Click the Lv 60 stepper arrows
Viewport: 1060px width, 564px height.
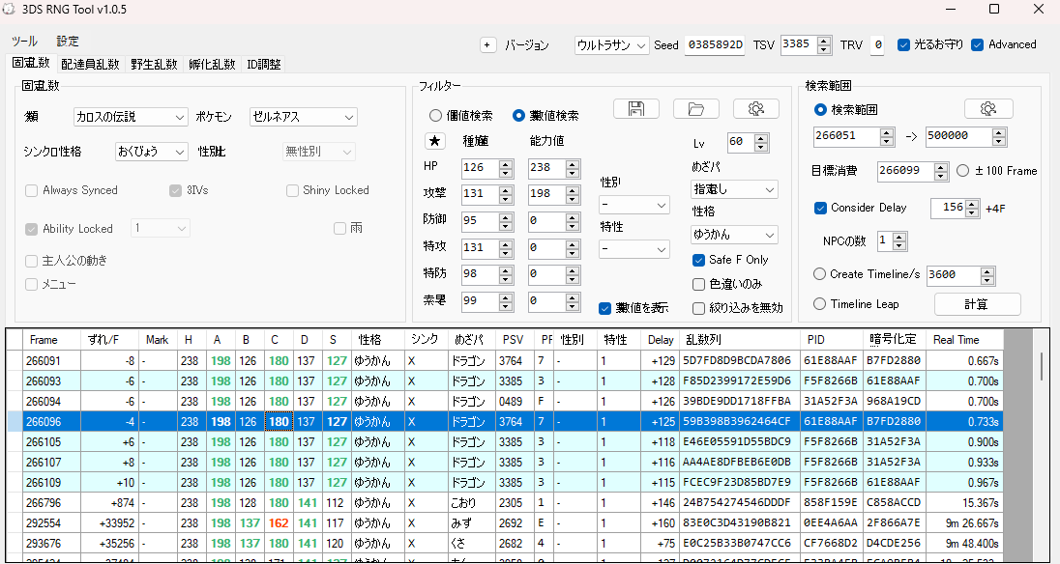pos(761,142)
